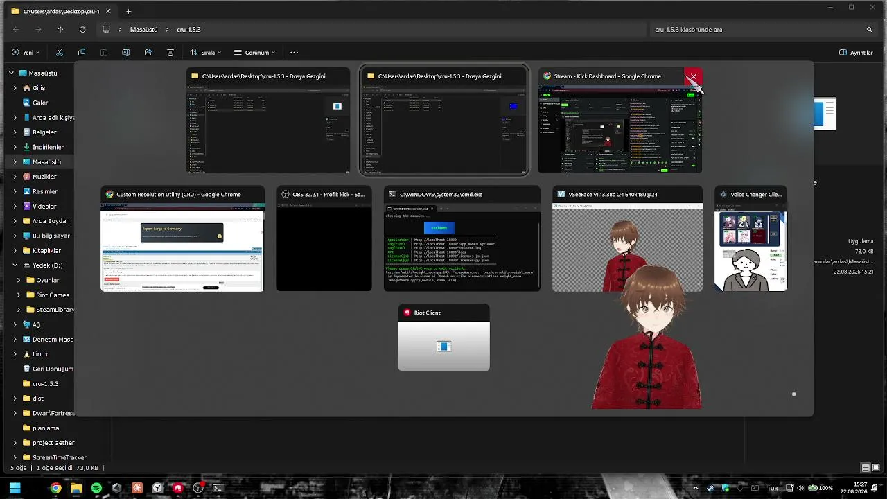Switch to the Riot Client window
The height and width of the screenshot is (499, 887).
click(443, 338)
